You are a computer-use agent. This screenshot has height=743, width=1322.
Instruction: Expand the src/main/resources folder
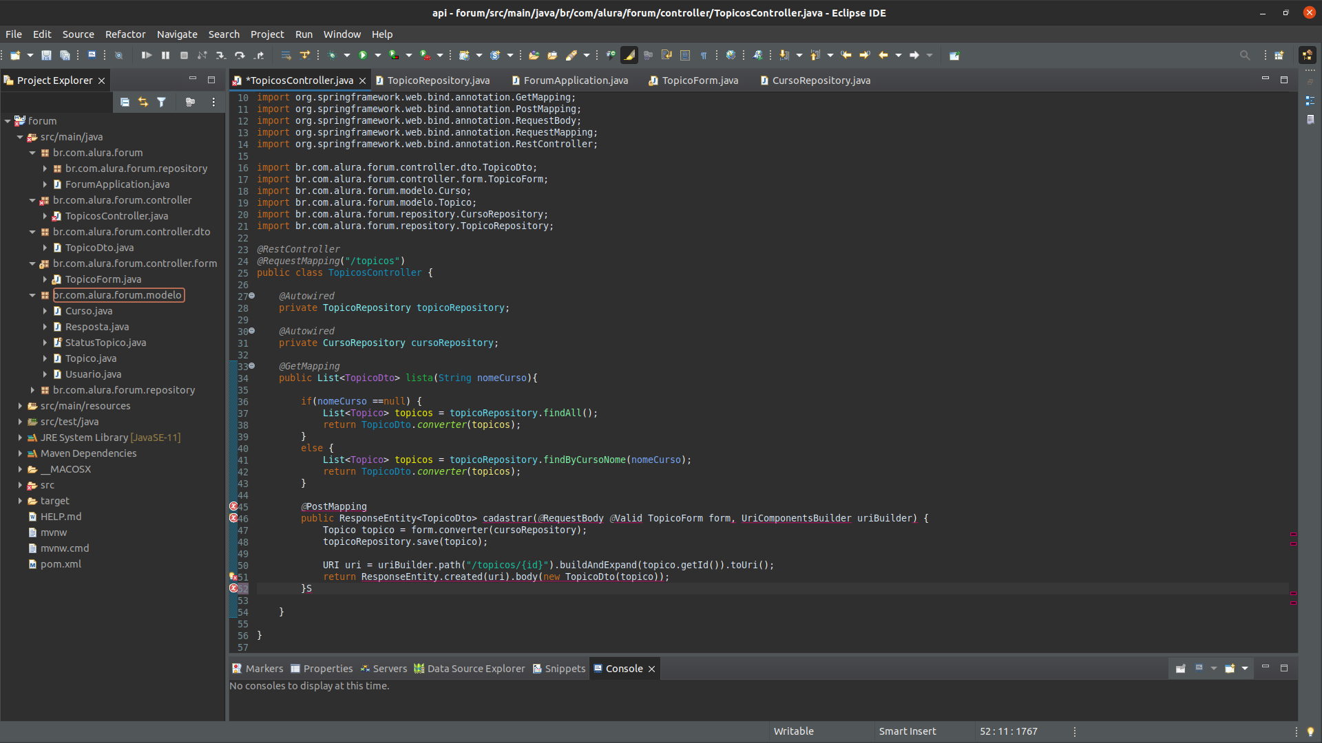click(x=20, y=406)
